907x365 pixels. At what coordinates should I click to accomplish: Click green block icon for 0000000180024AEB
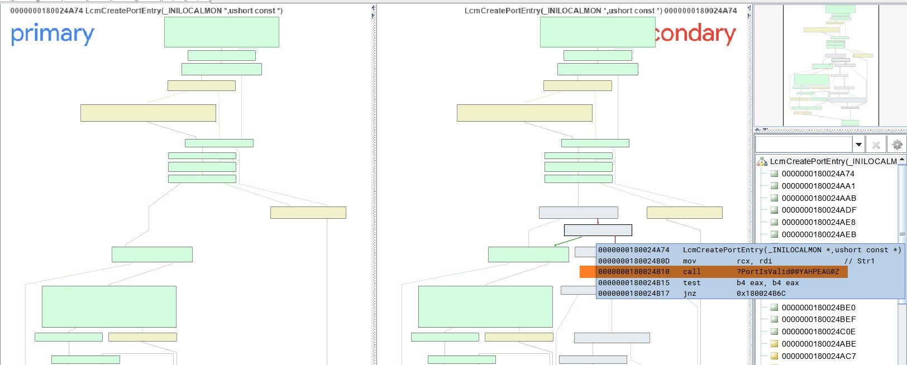[x=774, y=234]
